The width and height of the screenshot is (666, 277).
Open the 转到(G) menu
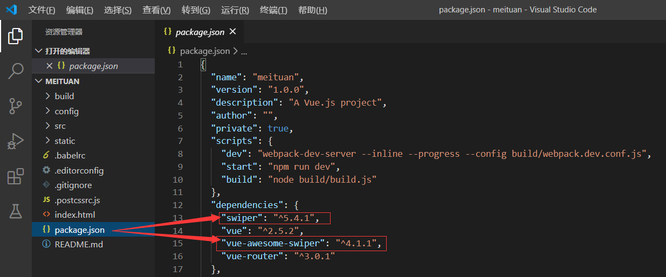coord(196,10)
